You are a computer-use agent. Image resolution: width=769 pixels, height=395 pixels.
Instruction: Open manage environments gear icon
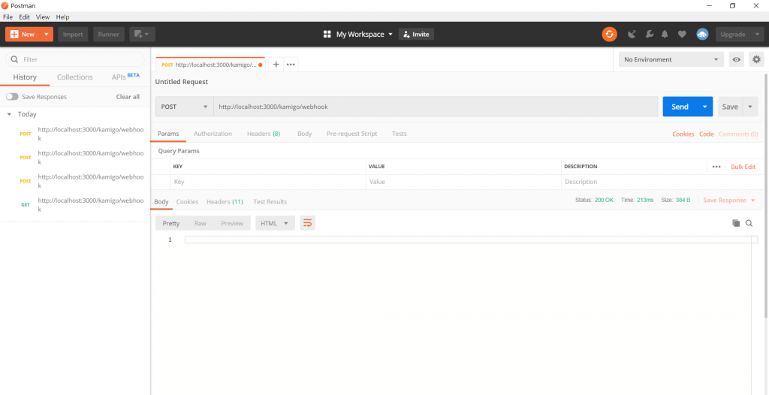(x=757, y=59)
